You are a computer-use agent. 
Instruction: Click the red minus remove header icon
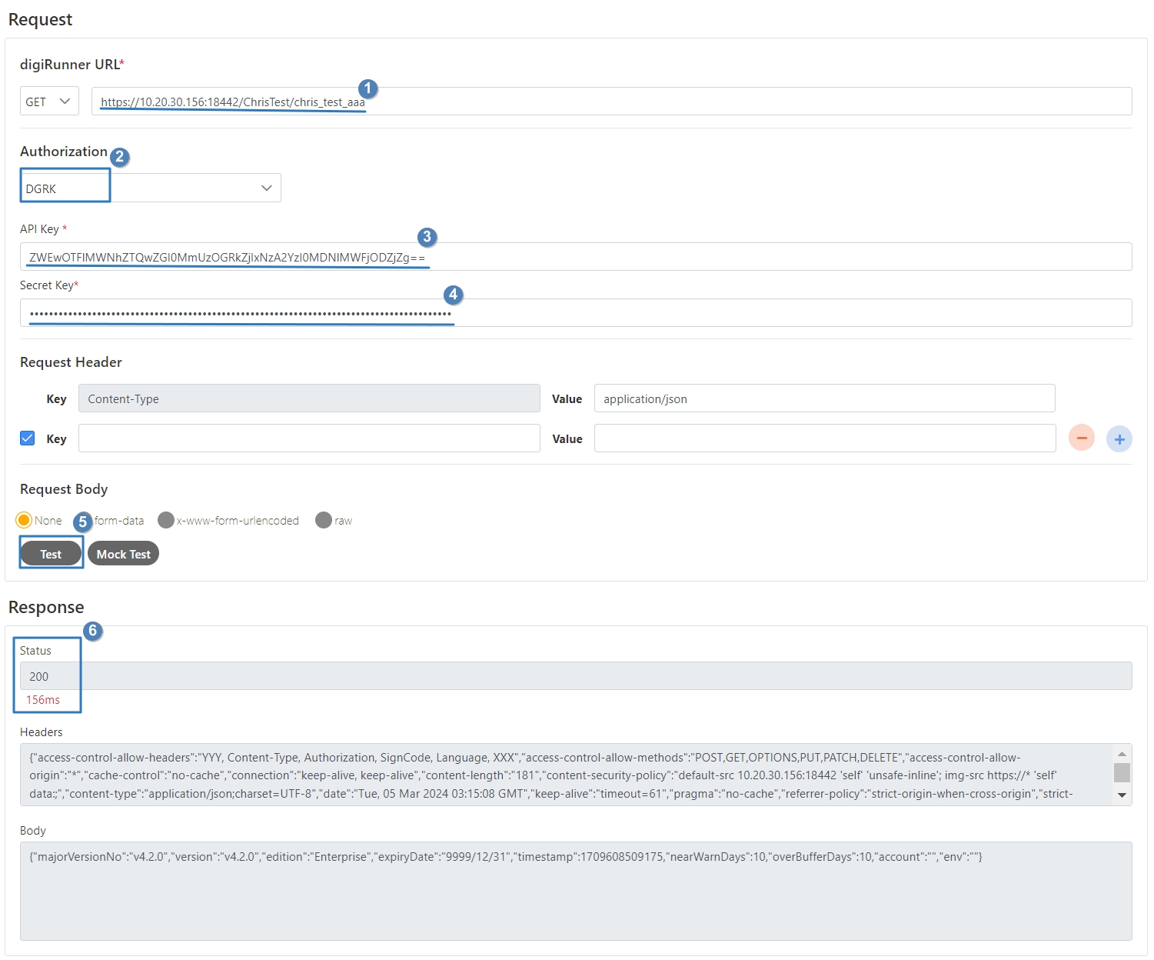[x=1081, y=438]
